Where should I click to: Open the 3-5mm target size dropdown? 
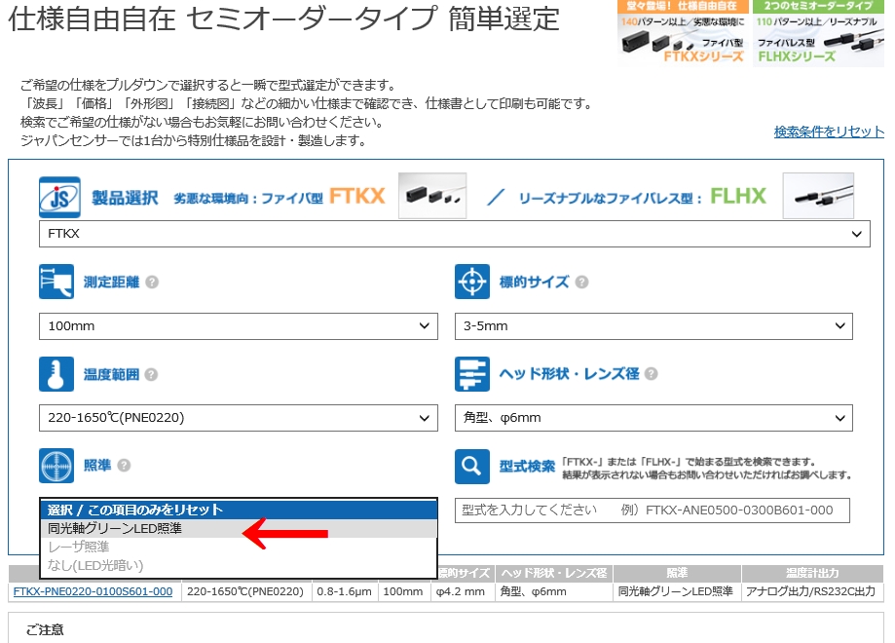[x=653, y=326]
